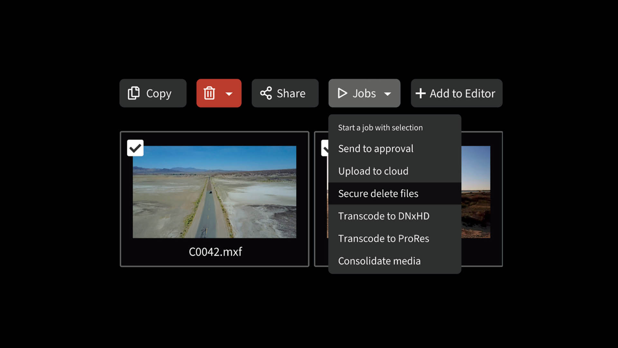The image size is (618, 348).
Task: Open the second clip's sunset thumbnail
Action: (x=476, y=192)
